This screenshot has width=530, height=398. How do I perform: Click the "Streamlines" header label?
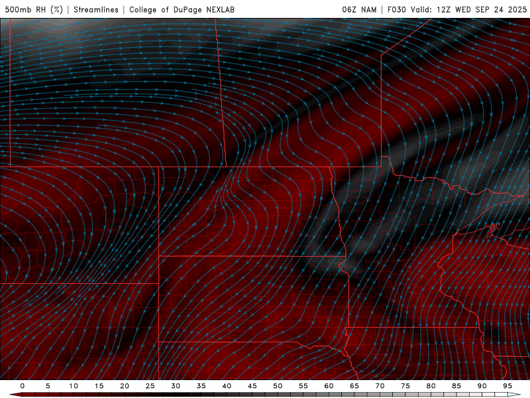(96, 9)
